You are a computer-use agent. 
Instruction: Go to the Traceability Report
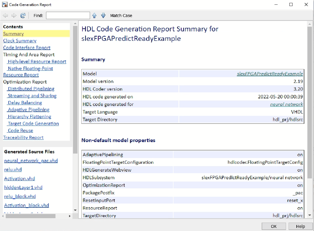pyautogui.click(x=23, y=138)
